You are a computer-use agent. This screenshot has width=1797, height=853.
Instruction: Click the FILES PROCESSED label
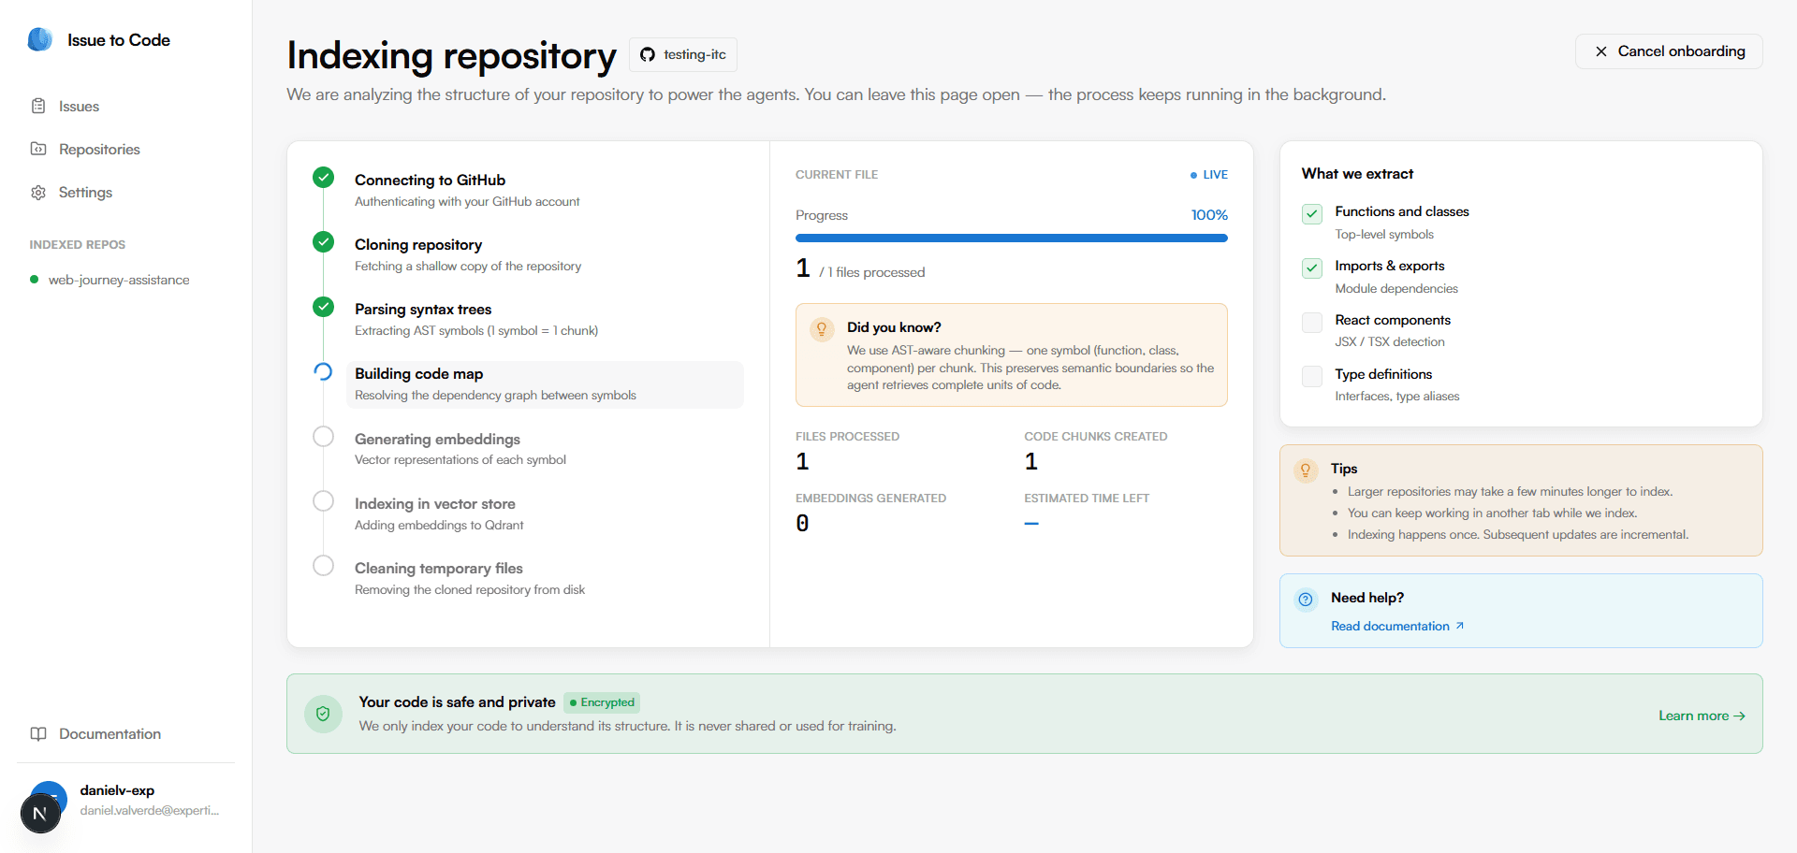point(847,437)
